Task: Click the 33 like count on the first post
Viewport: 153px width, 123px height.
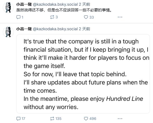Action: click(92, 17)
